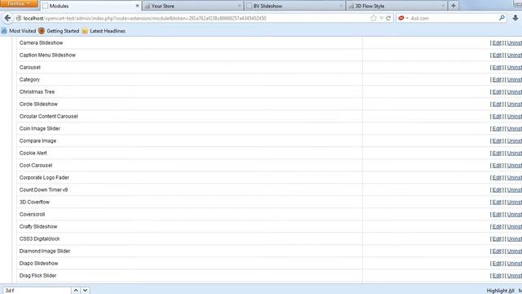The height and width of the screenshot is (294, 522).
Task: Edit the Camera Slideshow module
Action: point(497,43)
